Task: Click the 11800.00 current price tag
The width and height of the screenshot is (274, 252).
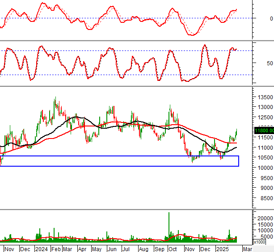Action: (264, 130)
